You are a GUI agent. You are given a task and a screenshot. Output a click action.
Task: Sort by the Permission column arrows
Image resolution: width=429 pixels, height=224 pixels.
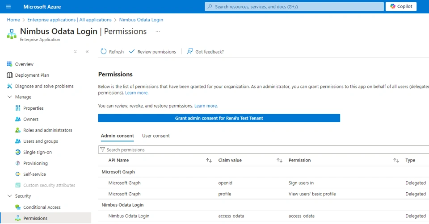pyautogui.click(x=396, y=160)
